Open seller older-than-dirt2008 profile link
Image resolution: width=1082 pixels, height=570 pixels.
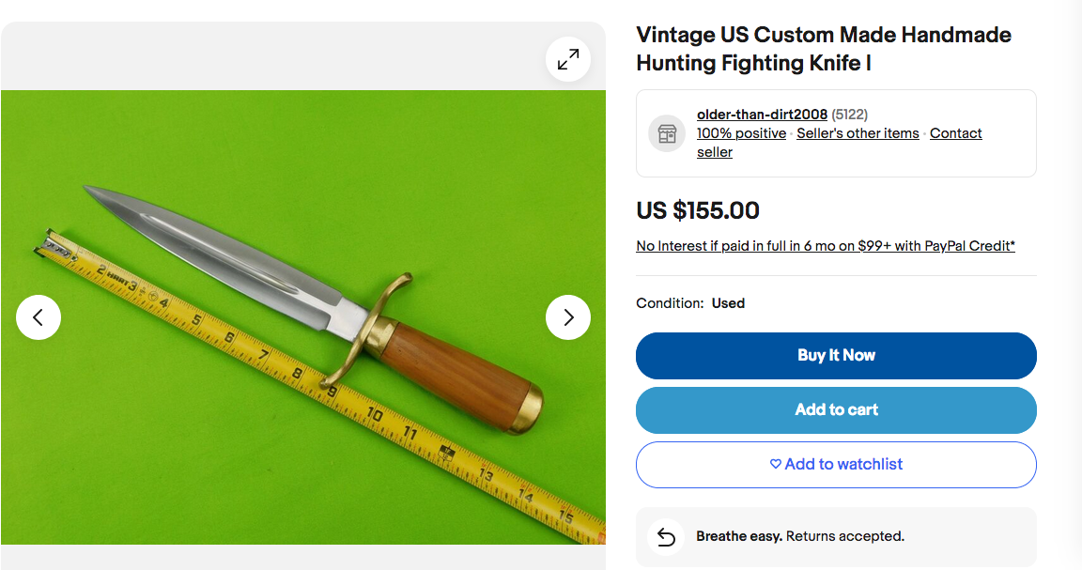[x=762, y=115]
